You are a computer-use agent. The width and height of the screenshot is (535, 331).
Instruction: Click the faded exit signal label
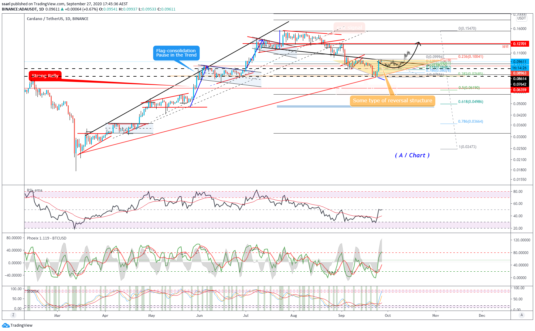pyautogui.click(x=349, y=28)
